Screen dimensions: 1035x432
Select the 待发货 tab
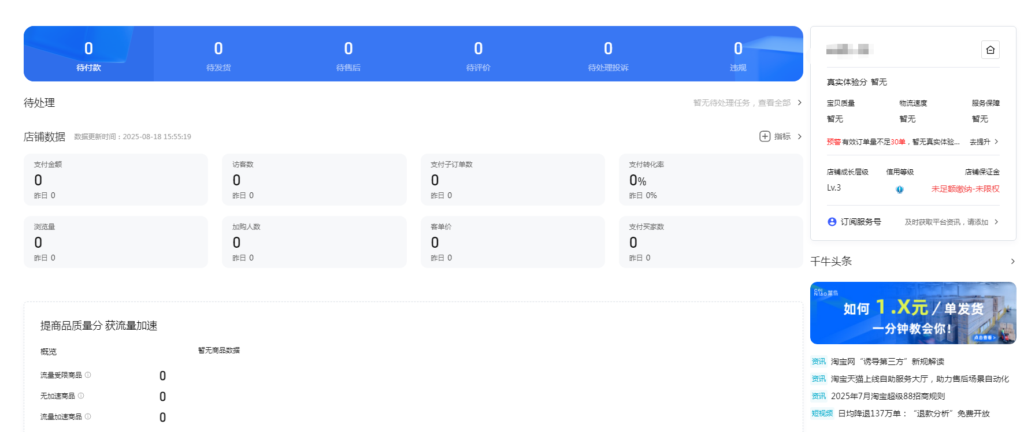point(218,54)
